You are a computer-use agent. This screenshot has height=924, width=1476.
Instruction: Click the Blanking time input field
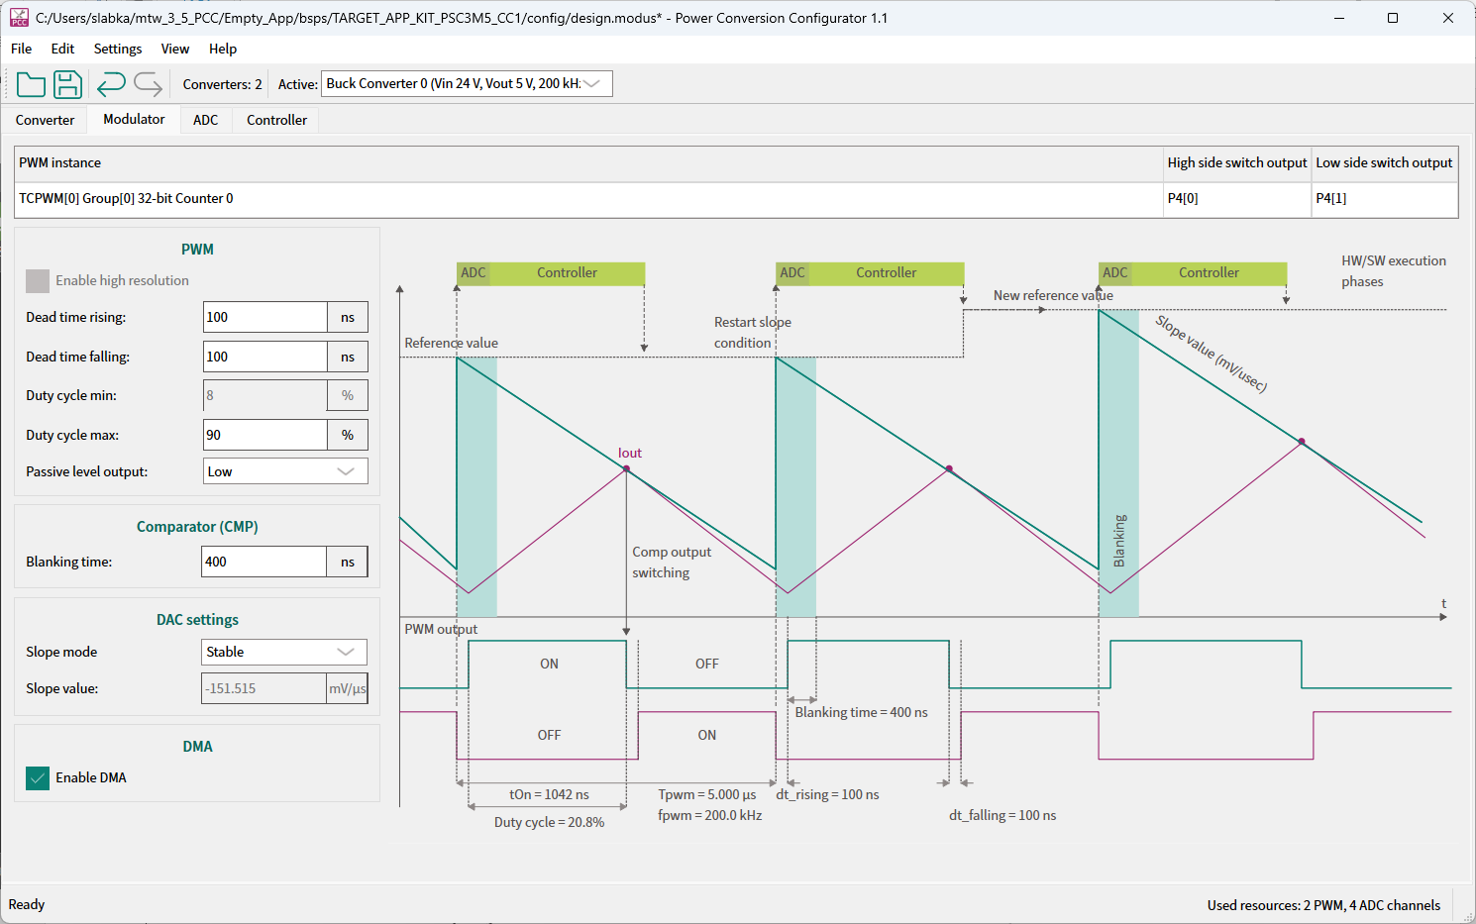pos(264,562)
